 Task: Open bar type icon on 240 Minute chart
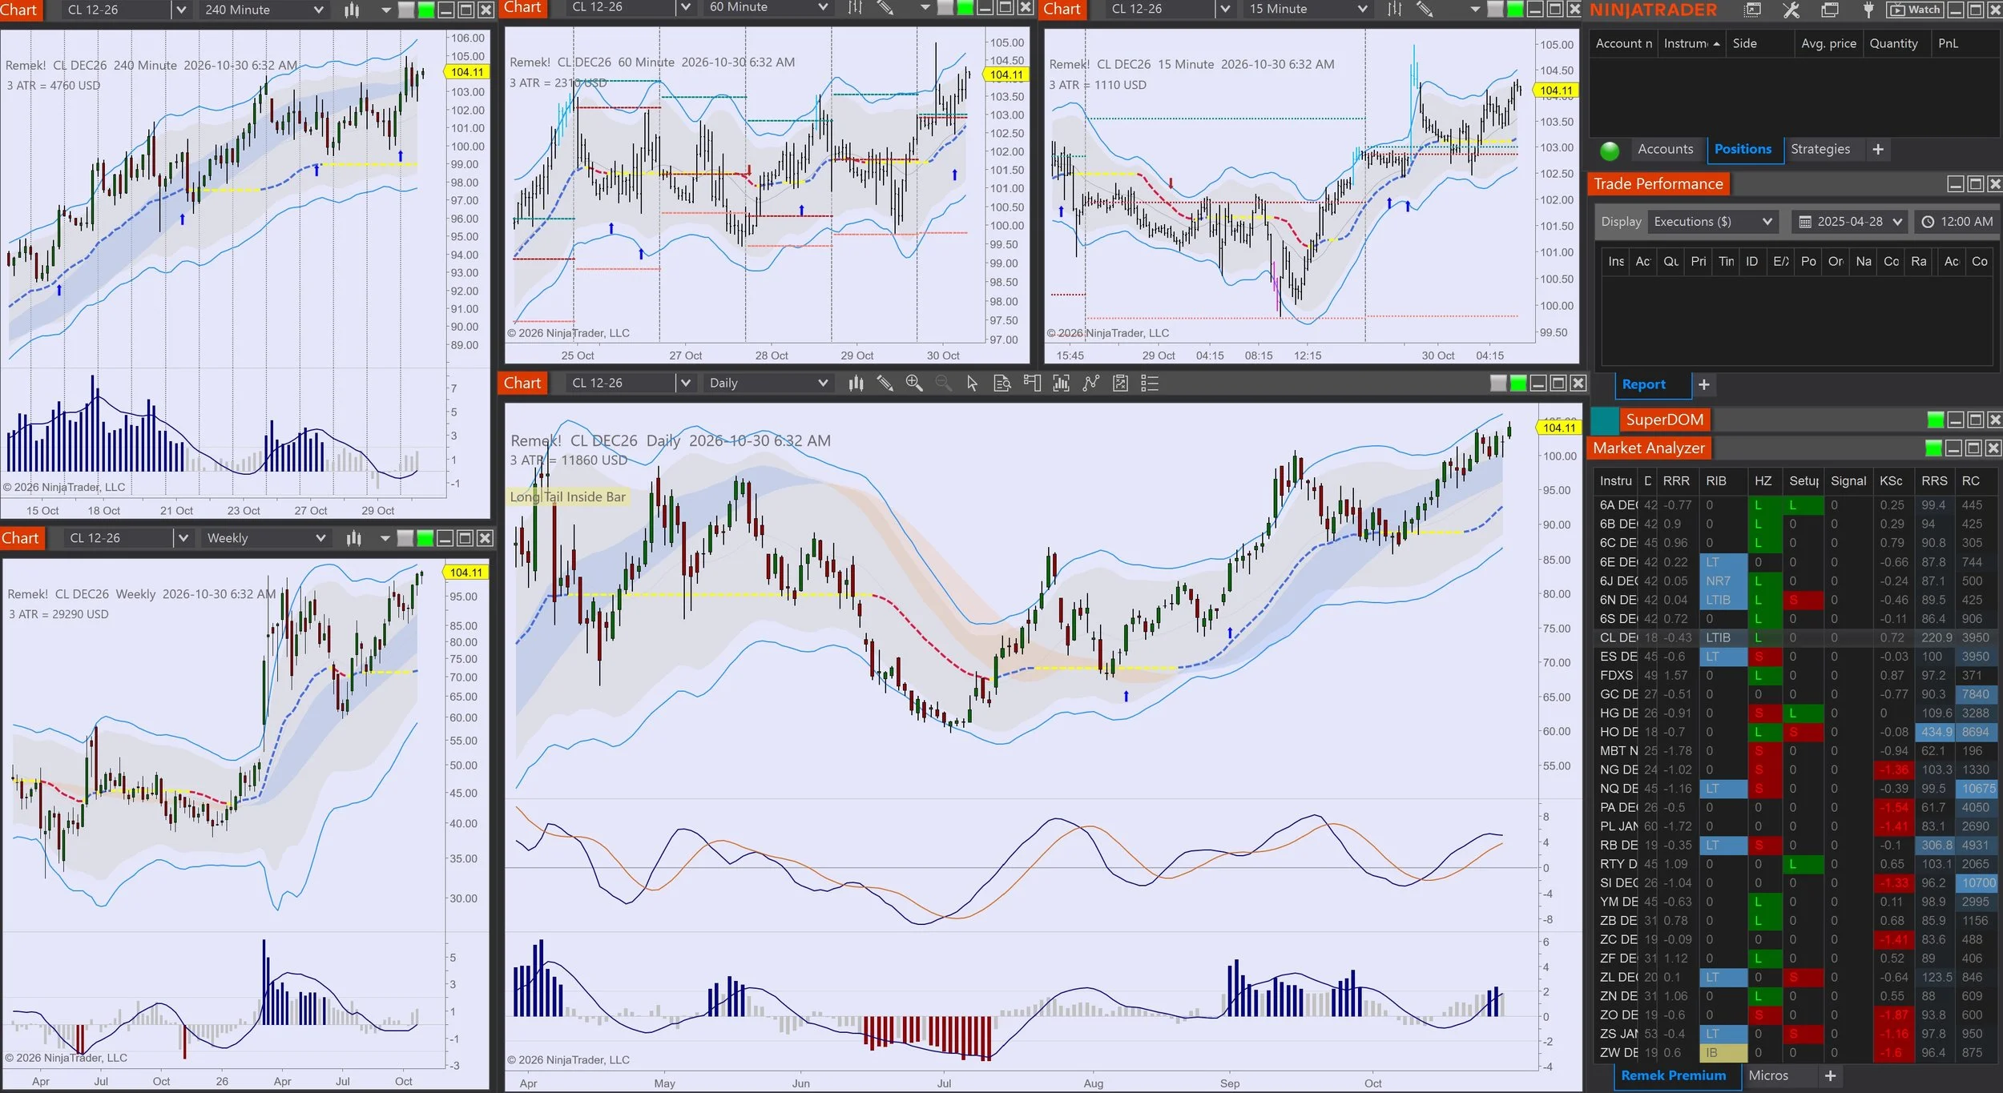[352, 10]
